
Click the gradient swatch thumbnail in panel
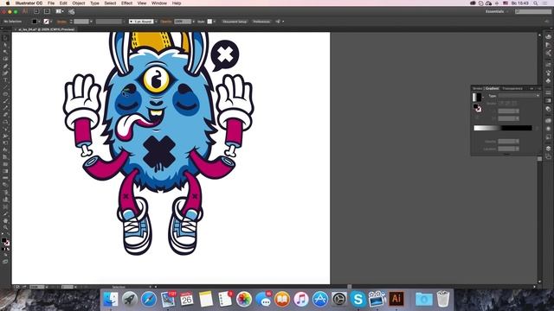click(x=477, y=97)
